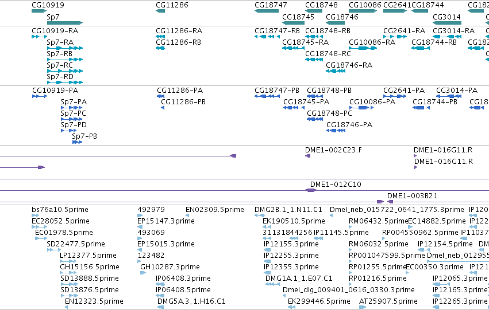Click the CG11286 gene arrow

pyautogui.click(x=160, y=11)
